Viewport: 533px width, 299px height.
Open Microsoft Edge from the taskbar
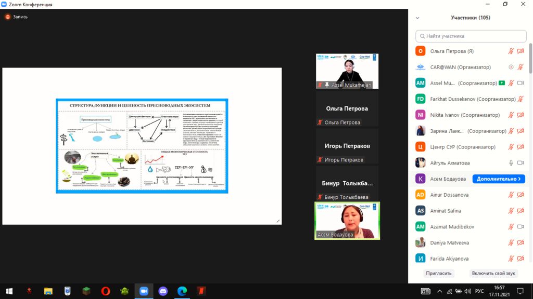[182, 291]
